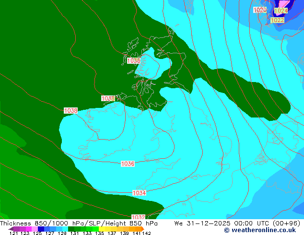Click the 1024 pressure label
Screen dimensions: 304x235
point(281,11)
